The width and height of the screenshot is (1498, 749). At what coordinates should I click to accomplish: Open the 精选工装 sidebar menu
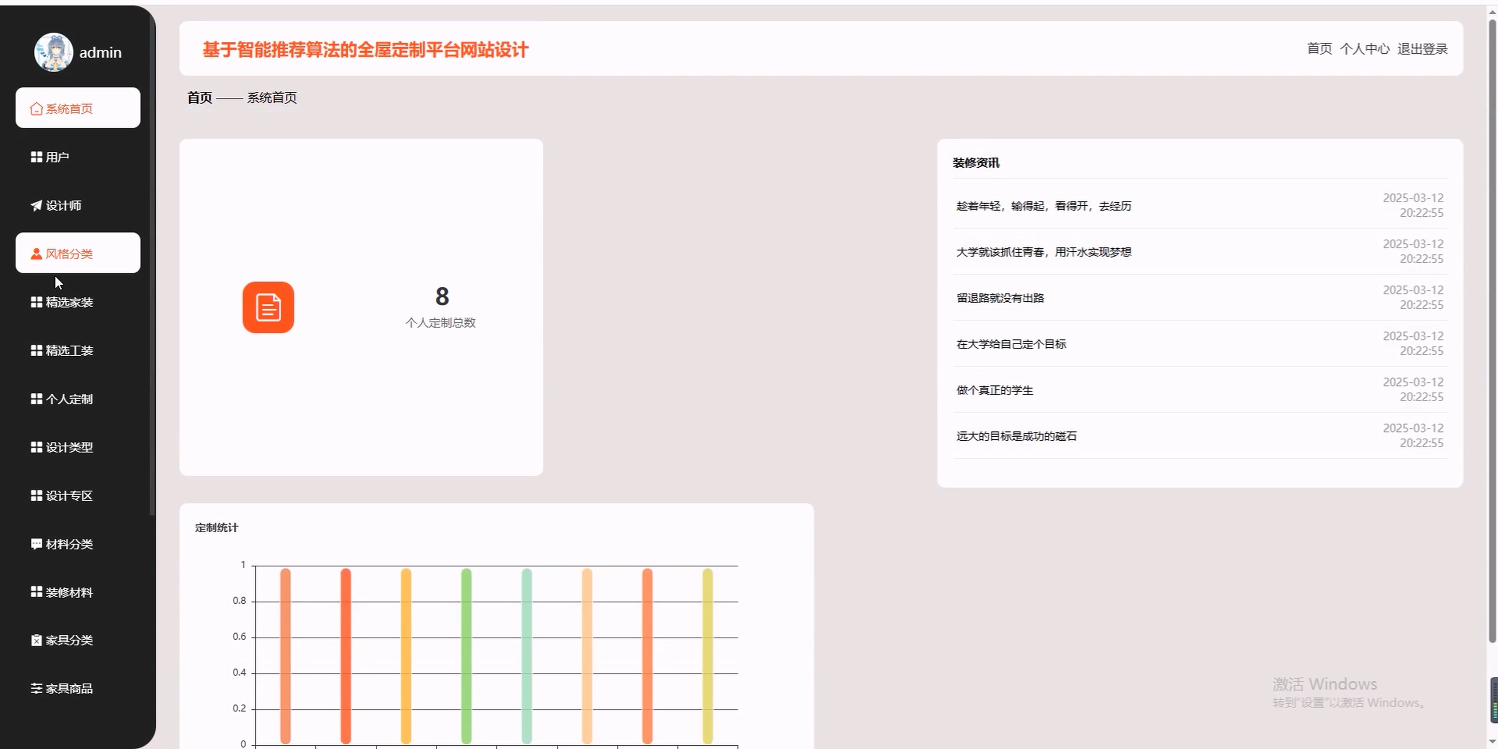coord(68,350)
